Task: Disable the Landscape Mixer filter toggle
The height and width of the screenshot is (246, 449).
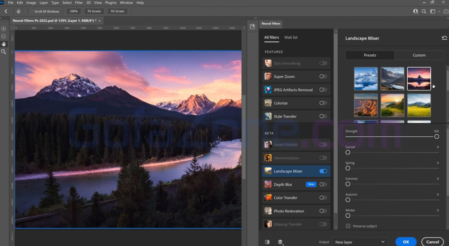Action: 323,171
